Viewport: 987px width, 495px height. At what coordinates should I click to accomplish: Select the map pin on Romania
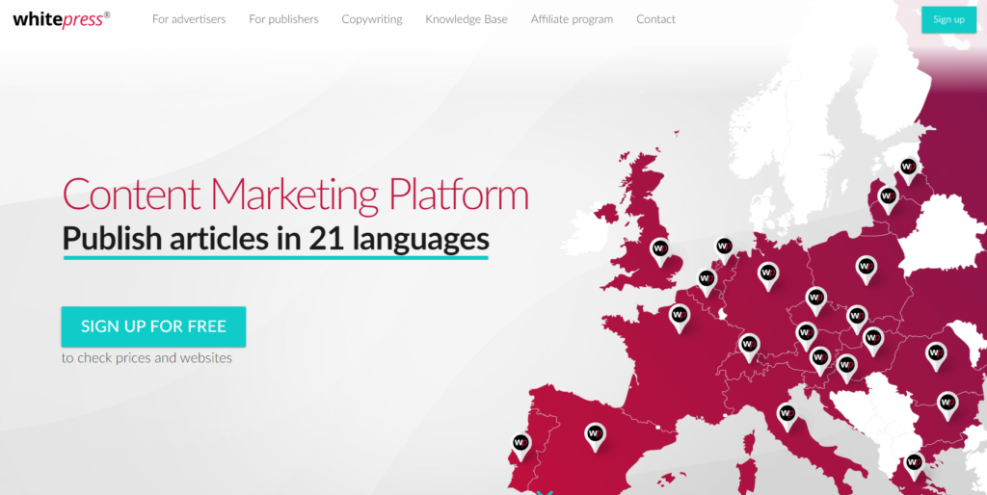(x=936, y=356)
